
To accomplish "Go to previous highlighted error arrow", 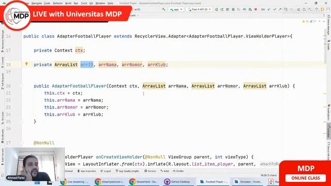I will click(320, 21).
